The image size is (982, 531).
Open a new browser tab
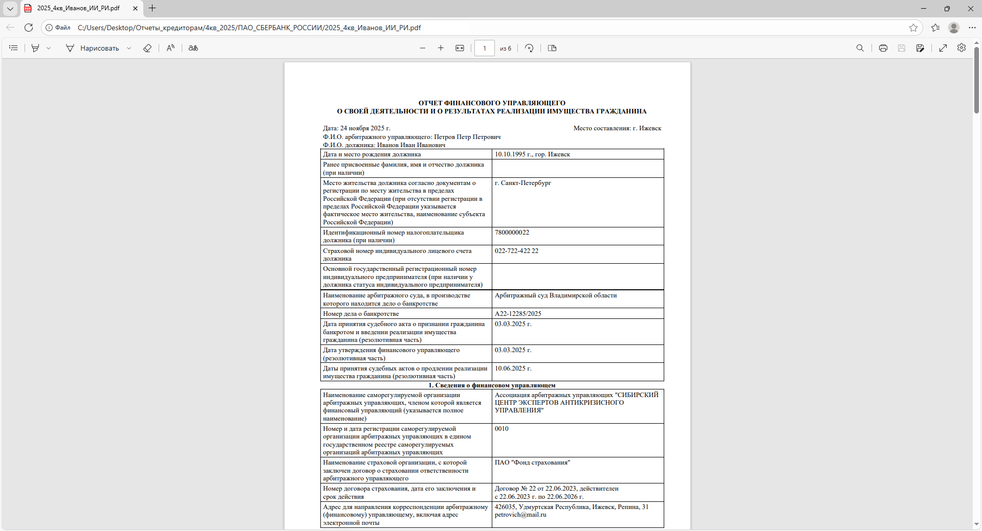tap(152, 8)
